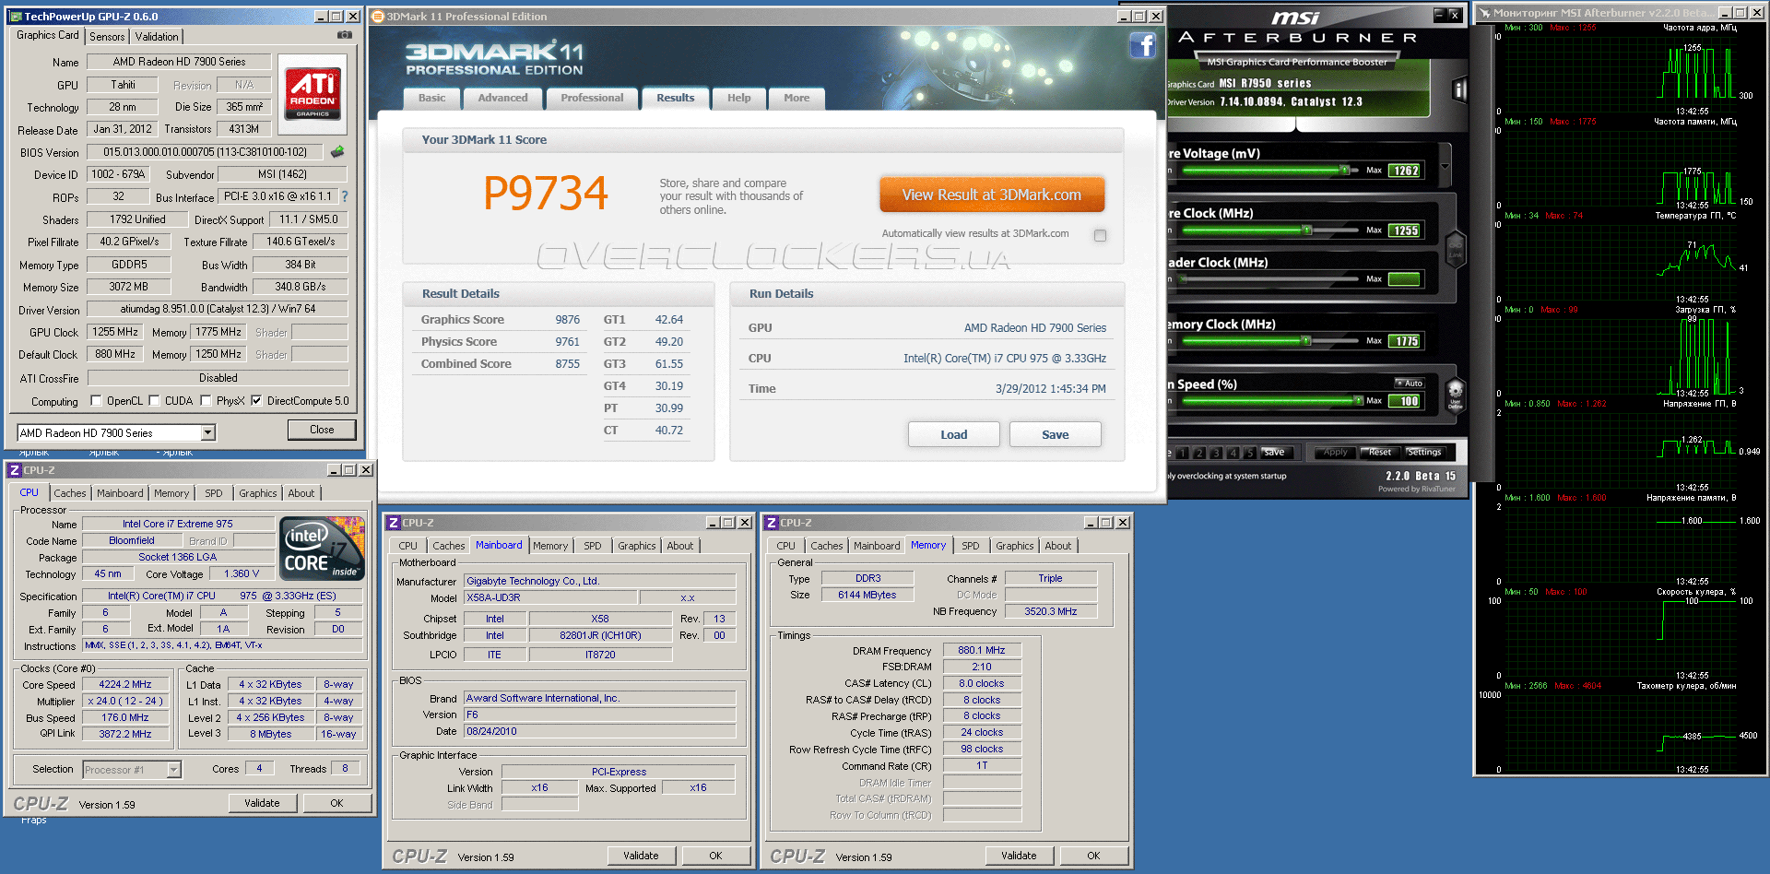This screenshot has width=1770, height=874.
Task: Click the title icon of the CPU-Z Mainboard window
Action: tap(394, 523)
